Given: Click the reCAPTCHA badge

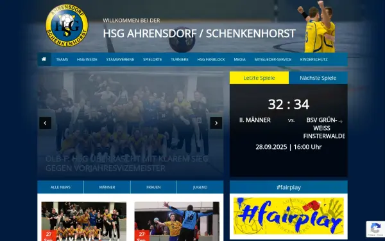Looking at the screenshot, I should coord(375,229).
